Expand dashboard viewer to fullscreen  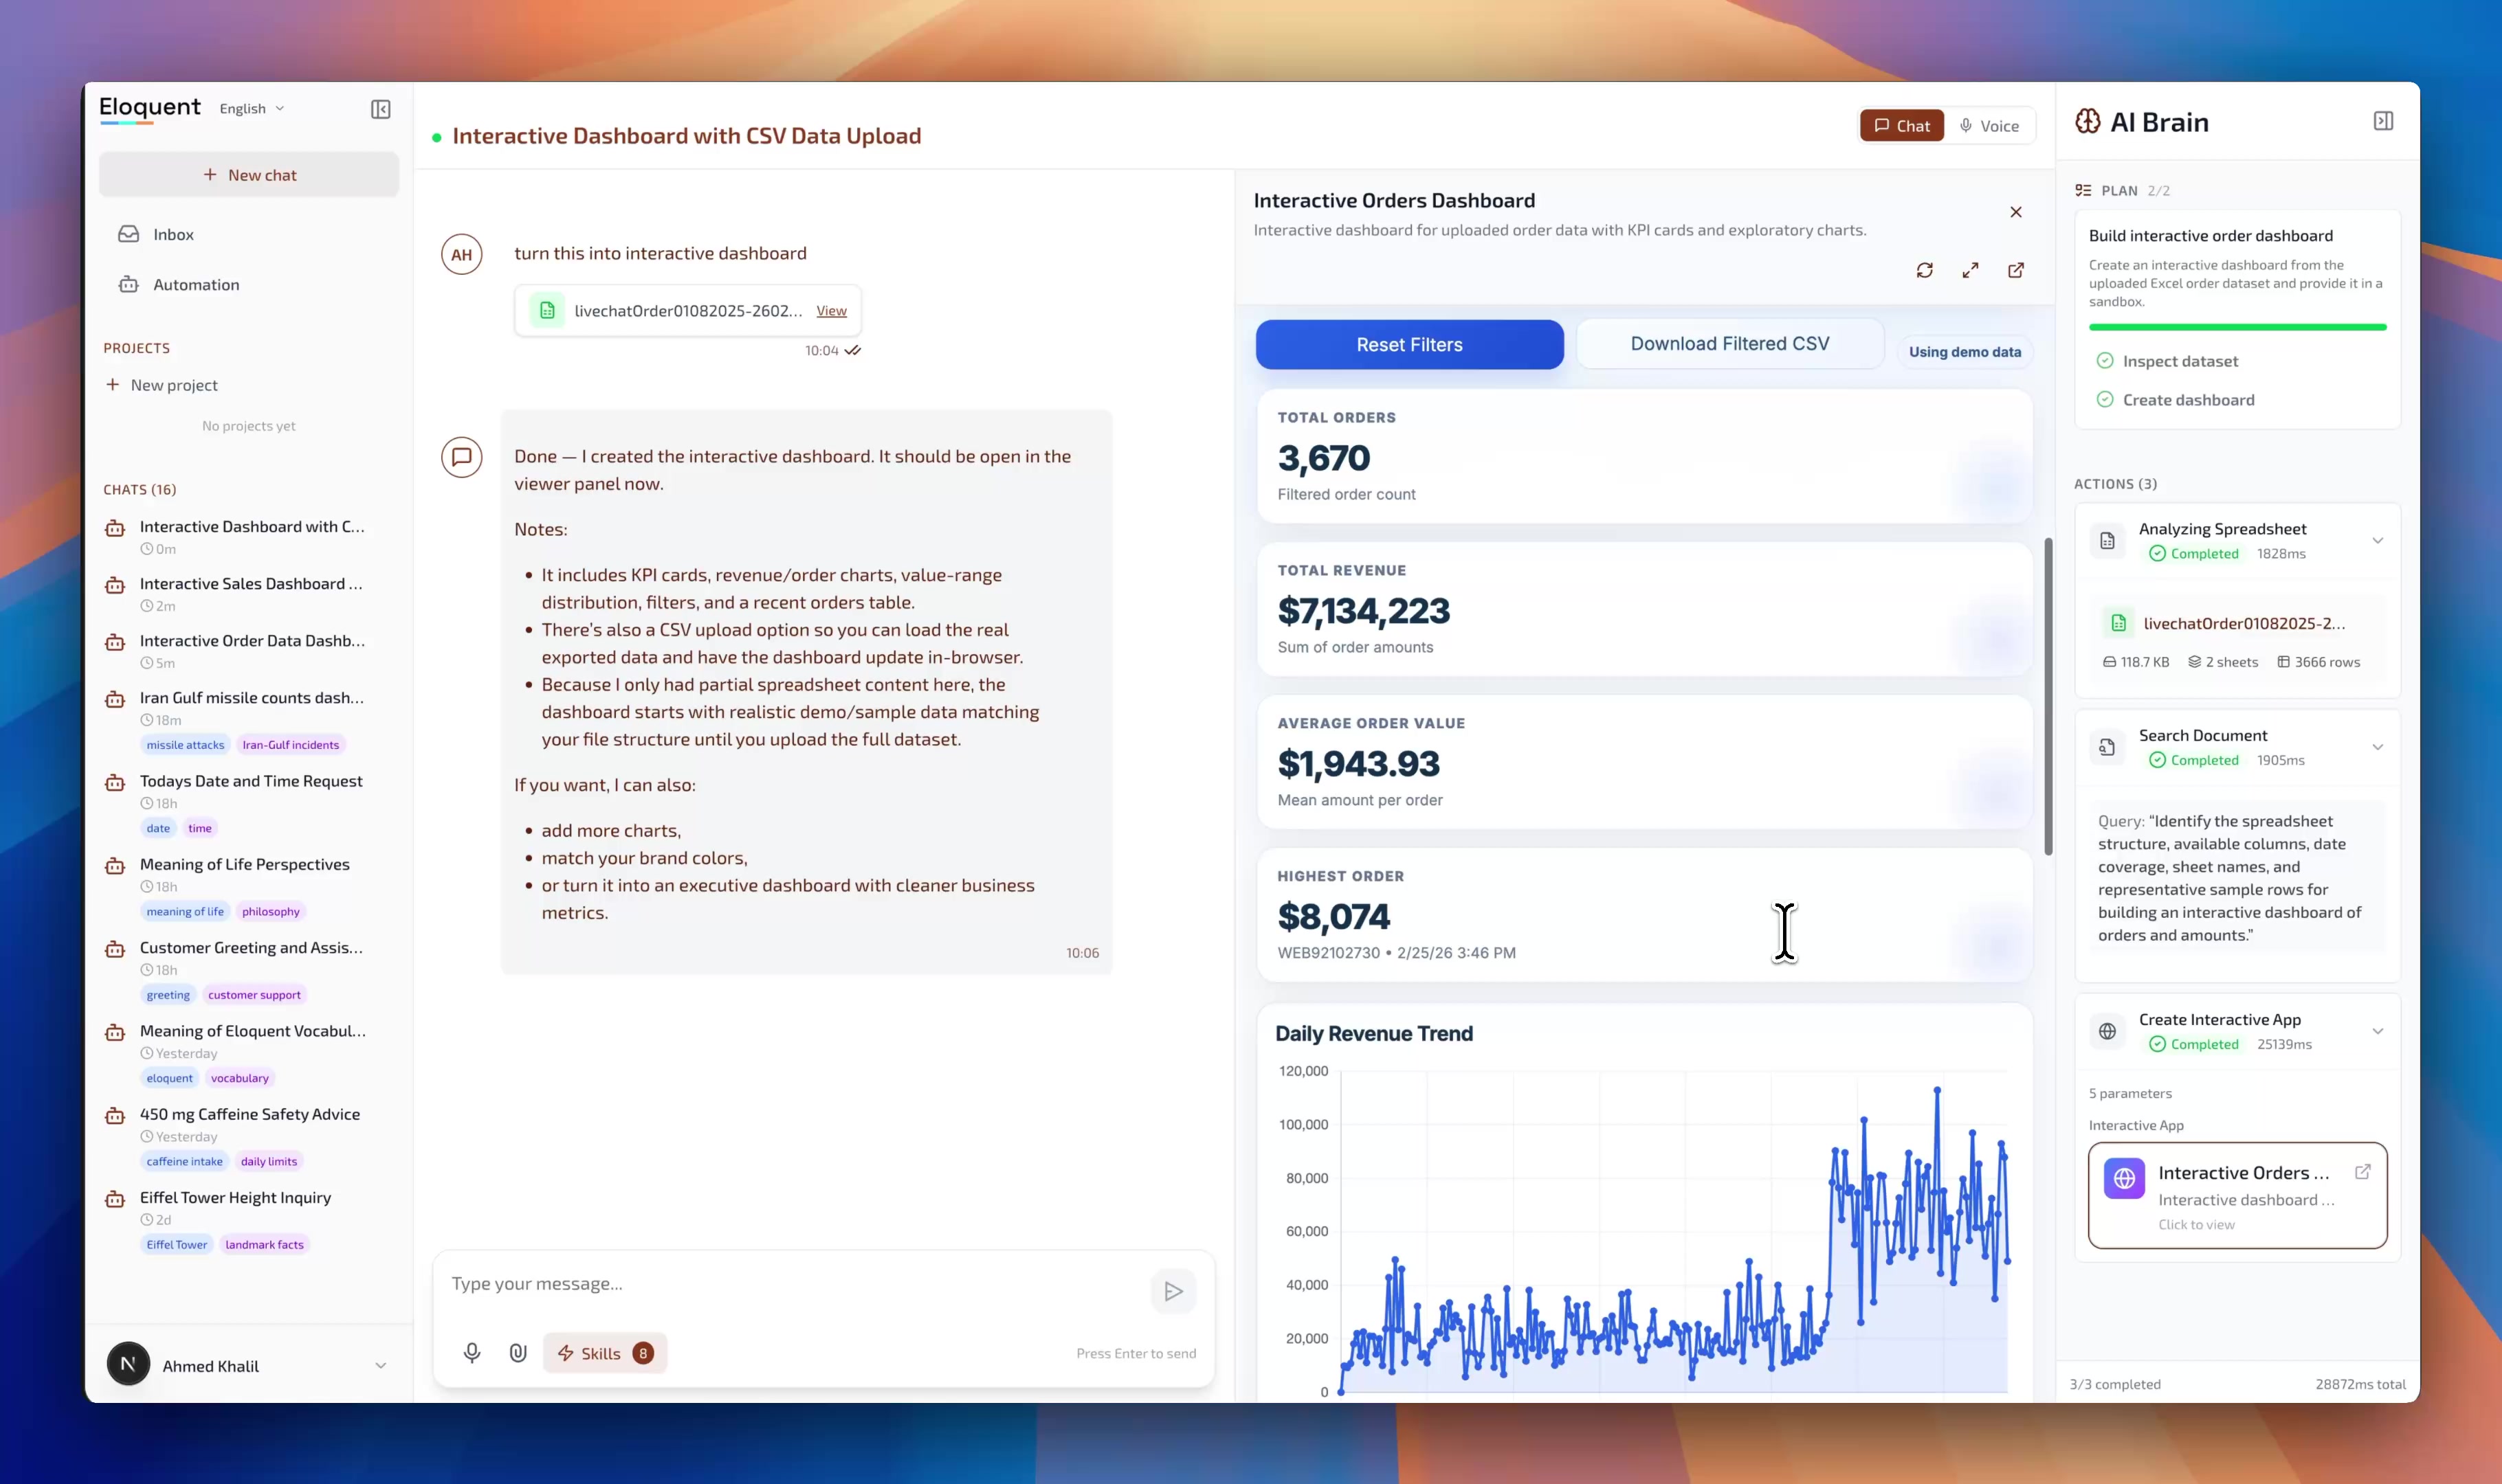pyautogui.click(x=1970, y=270)
